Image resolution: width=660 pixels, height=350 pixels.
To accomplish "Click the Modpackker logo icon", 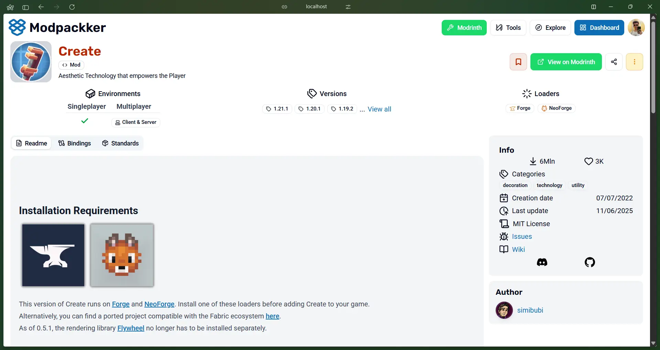I will [17, 27].
